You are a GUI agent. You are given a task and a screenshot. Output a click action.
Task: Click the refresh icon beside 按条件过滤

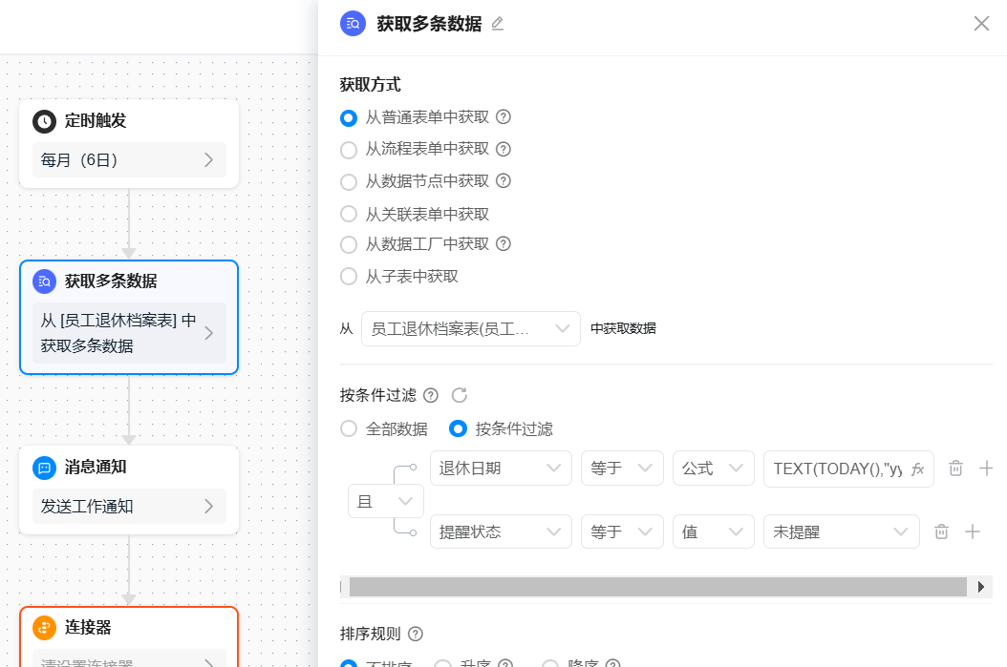(x=460, y=395)
